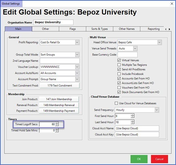Open the Sorts & Types tab
The image size is (176, 165).
click(x=99, y=29)
